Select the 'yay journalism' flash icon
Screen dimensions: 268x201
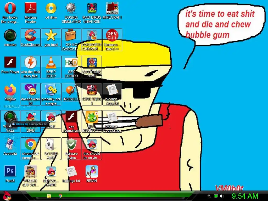coord(71,121)
